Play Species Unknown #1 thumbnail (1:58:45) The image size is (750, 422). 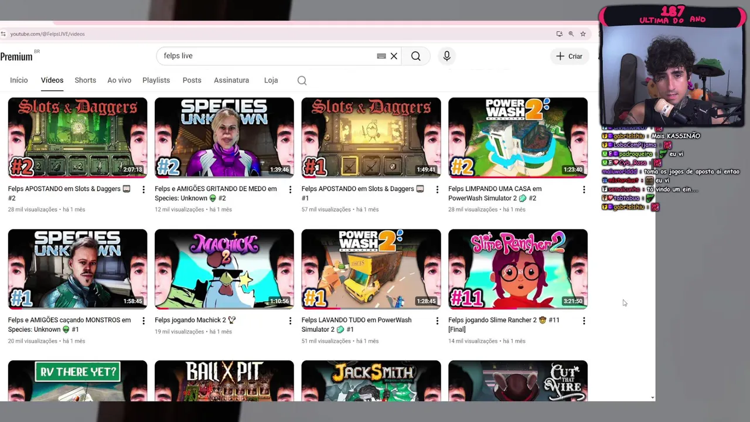[x=77, y=268]
